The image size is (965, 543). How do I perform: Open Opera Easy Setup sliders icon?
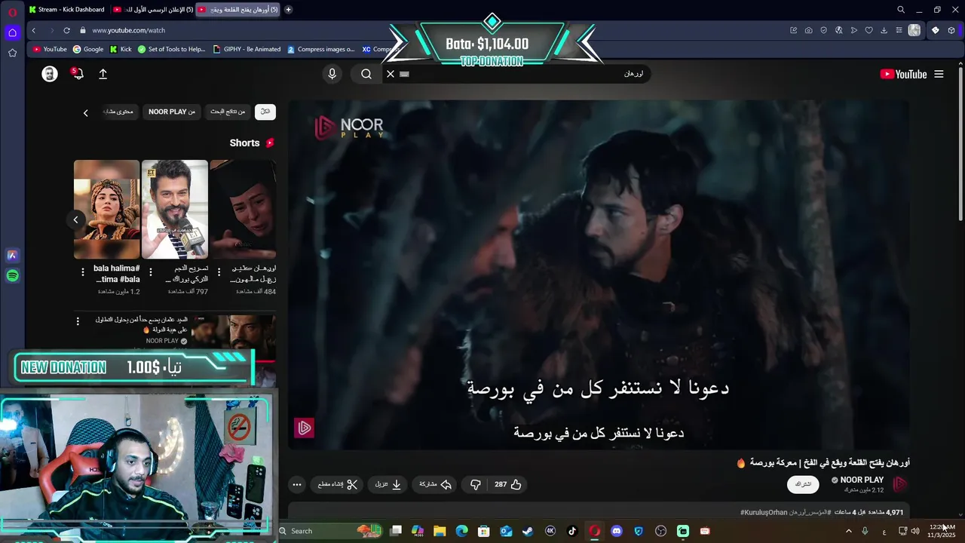pos(899,30)
